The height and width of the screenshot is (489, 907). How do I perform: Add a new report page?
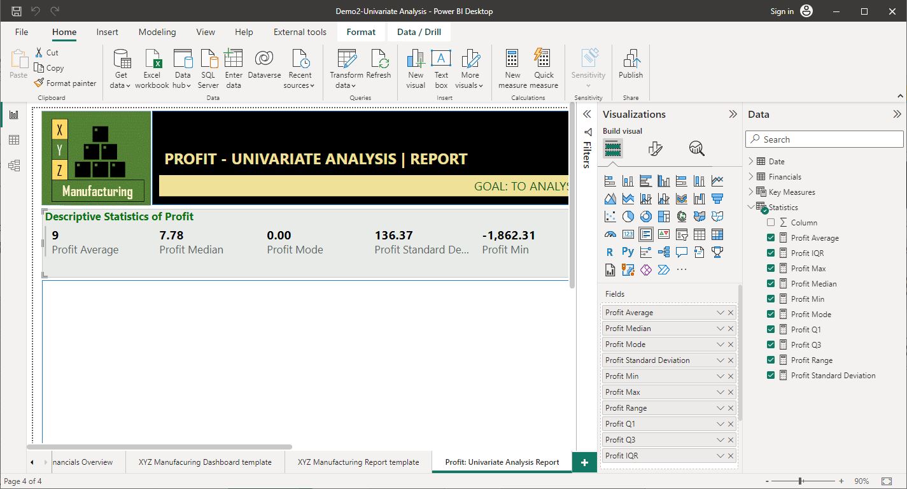click(584, 463)
